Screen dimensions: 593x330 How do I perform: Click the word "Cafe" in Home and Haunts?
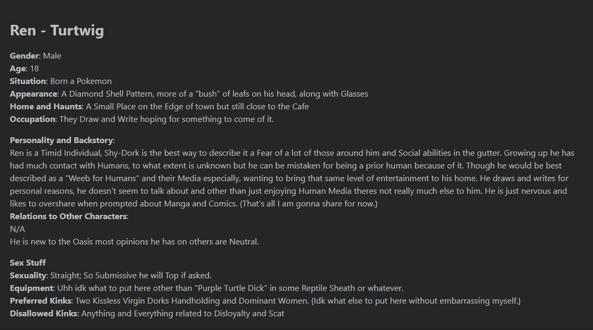click(x=300, y=106)
